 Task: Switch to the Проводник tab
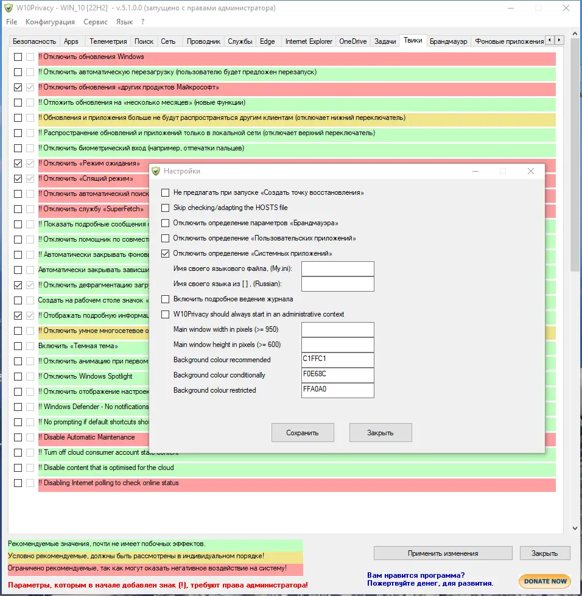click(x=203, y=41)
